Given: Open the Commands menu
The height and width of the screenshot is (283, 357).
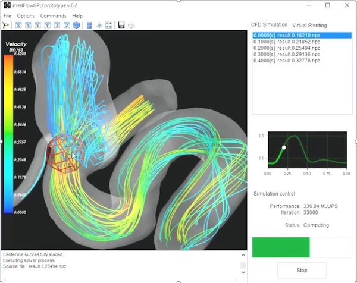Looking at the screenshot, I should (54, 16).
